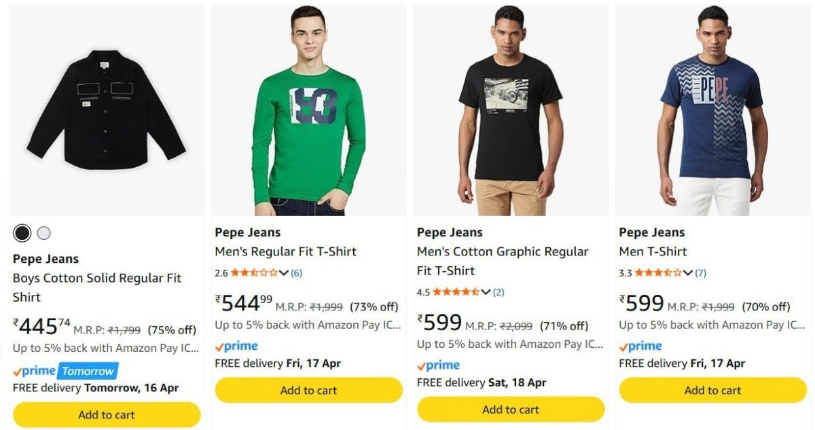This screenshot has height=430, width=815.
Task: Open black graphic T-shirt product image
Action: click(511, 111)
